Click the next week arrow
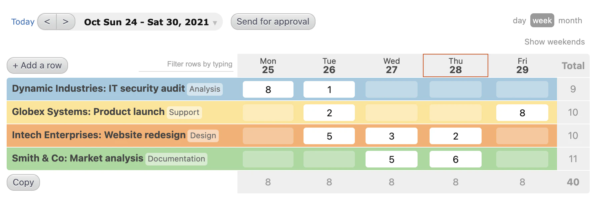The height and width of the screenshot is (209, 595). pos(66,21)
